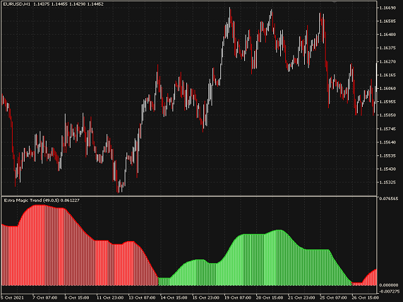
Task: Click the 1.15955 price axis label
Action: pyautogui.click(x=388, y=102)
